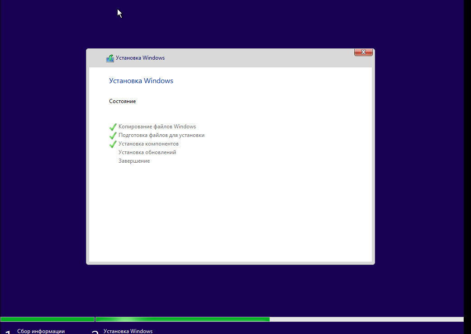Click the title bar text Установка Windows
Image resolution: width=471 pixels, height=334 pixels.
(140, 58)
